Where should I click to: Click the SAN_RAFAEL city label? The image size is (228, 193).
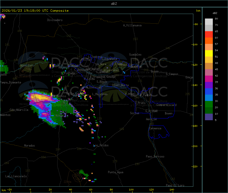[93, 69]
